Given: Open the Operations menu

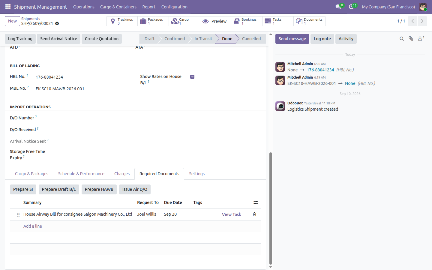Looking at the screenshot, I should [x=84, y=7].
